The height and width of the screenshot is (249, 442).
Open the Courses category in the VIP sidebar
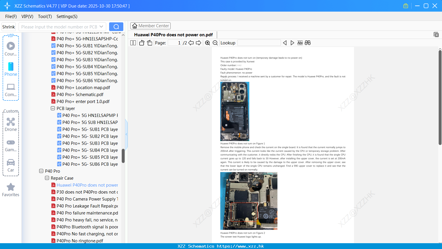tap(11, 49)
